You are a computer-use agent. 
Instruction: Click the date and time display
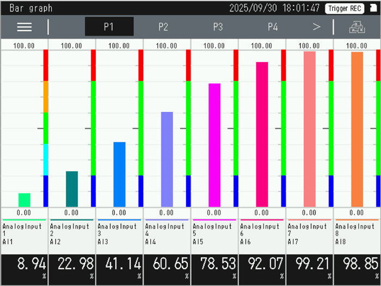[x=274, y=8]
